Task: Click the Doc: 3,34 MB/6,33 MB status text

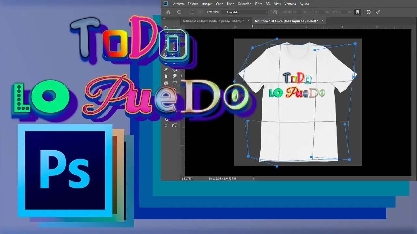Action: click(x=223, y=178)
